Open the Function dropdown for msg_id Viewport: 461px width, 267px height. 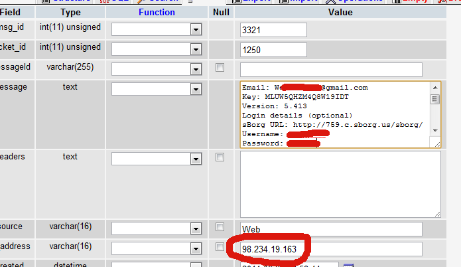tap(195, 29)
